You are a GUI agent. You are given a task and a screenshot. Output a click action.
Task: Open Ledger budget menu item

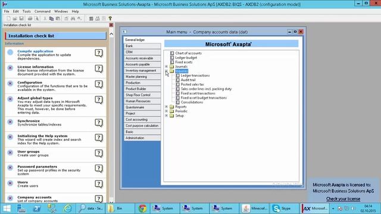coord(186,58)
